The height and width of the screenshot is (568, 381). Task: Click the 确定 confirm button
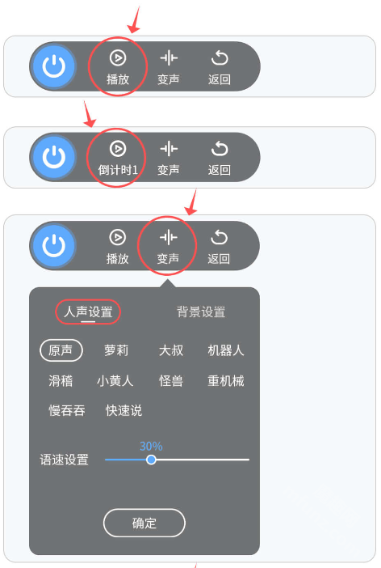tap(144, 523)
